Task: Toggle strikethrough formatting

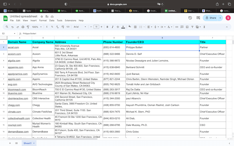Action: click(x=118, y=27)
